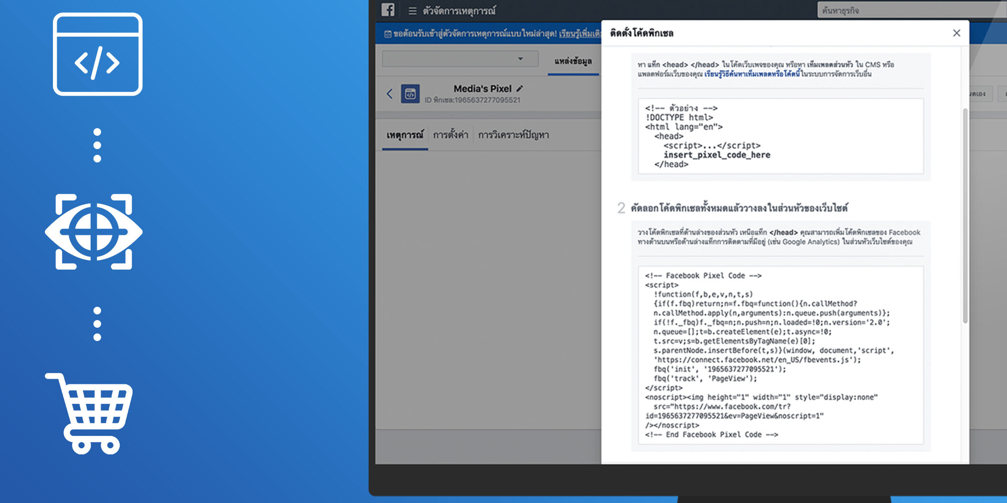Open the การตั้งค่า tab
Screen dimensions: 1007x503
[451, 135]
